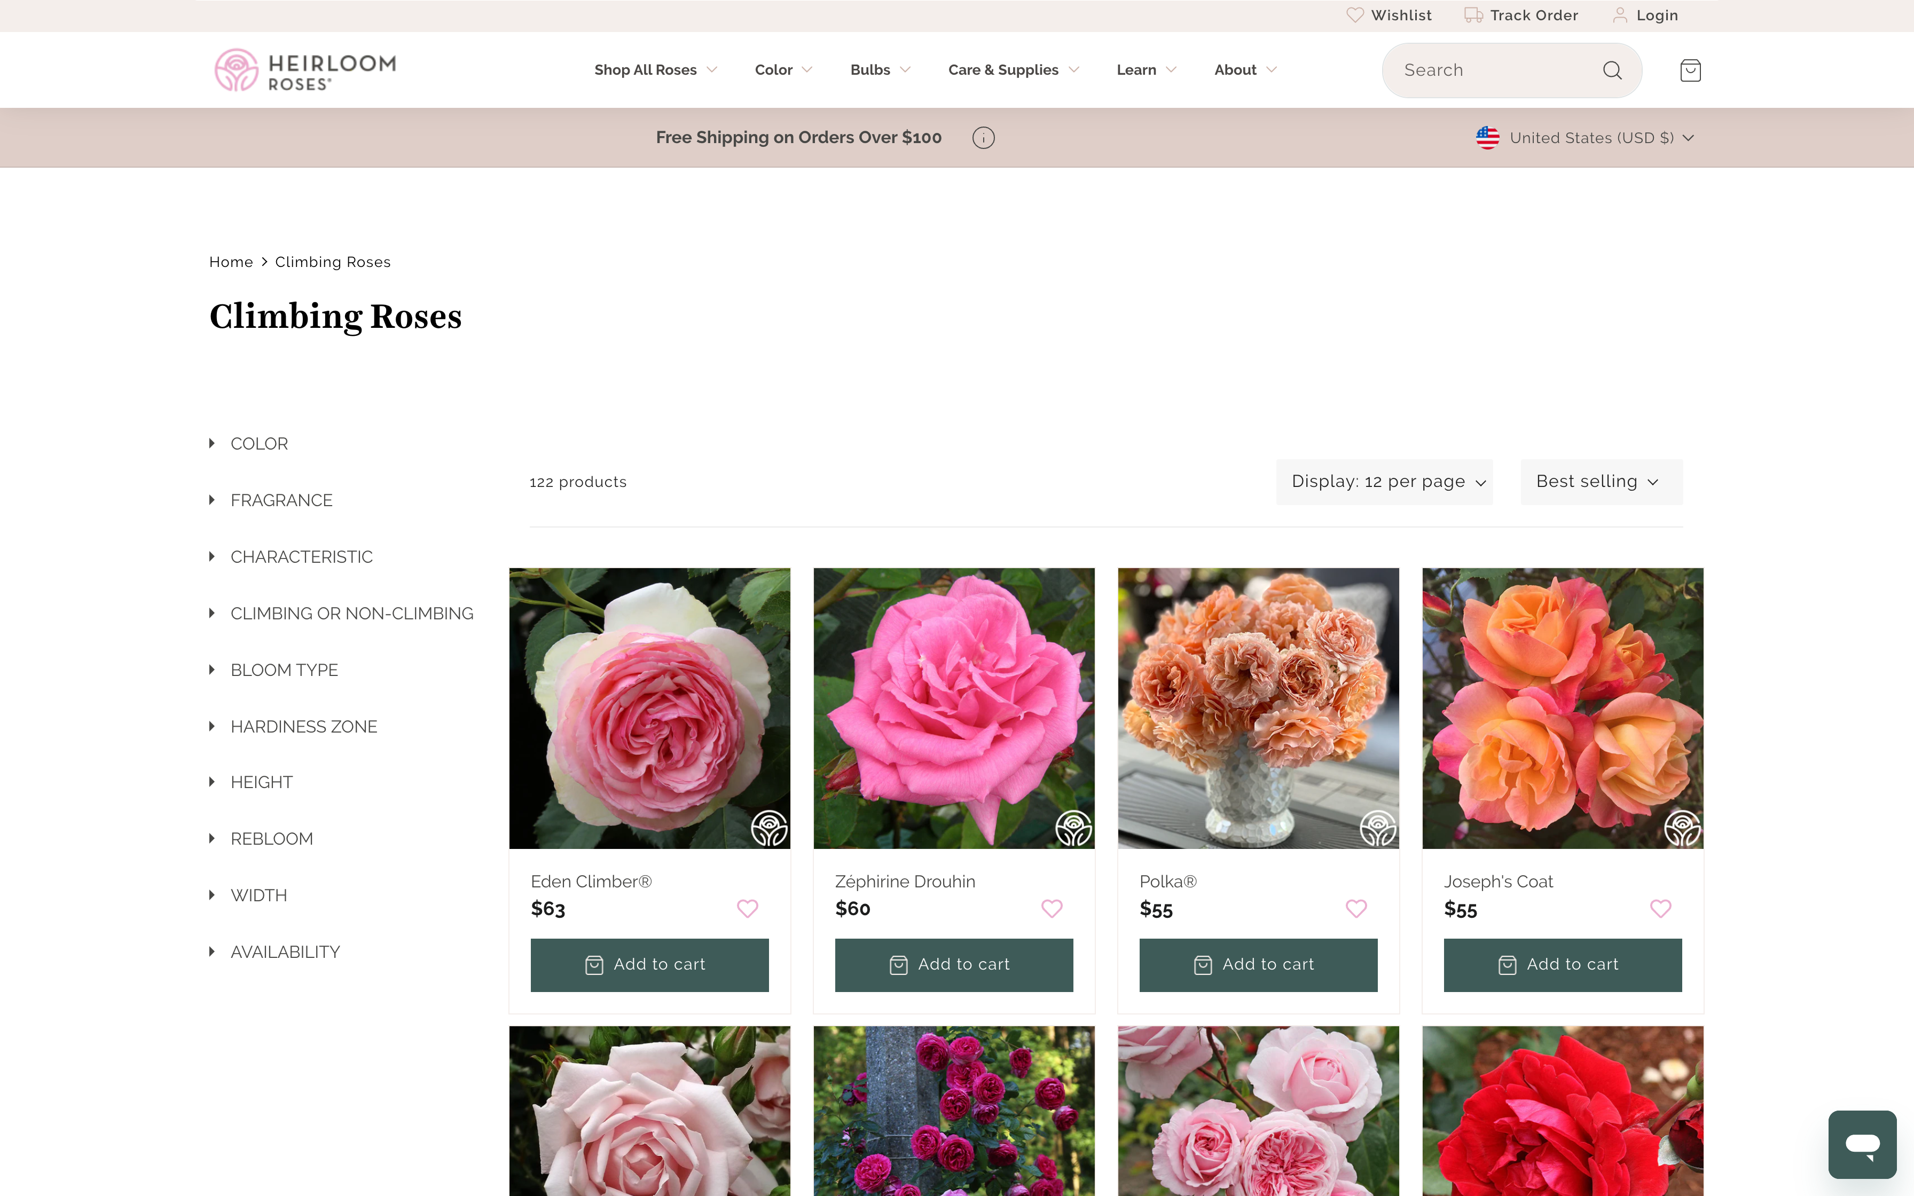Open the search magnifier icon
Image resolution: width=1914 pixels, height=1196 pixels.
(x=1612, y=69)
